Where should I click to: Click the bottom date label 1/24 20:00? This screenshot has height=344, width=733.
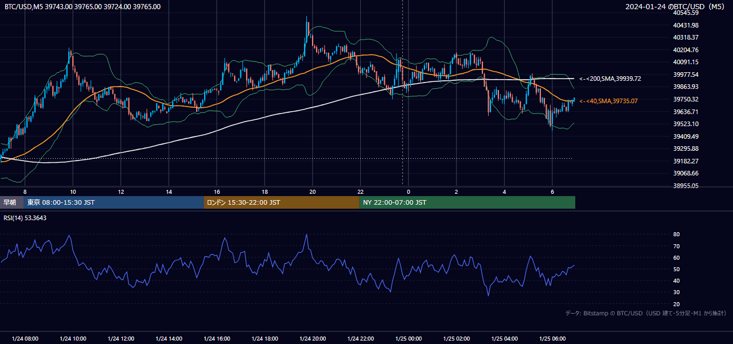(x=313, y=339)
